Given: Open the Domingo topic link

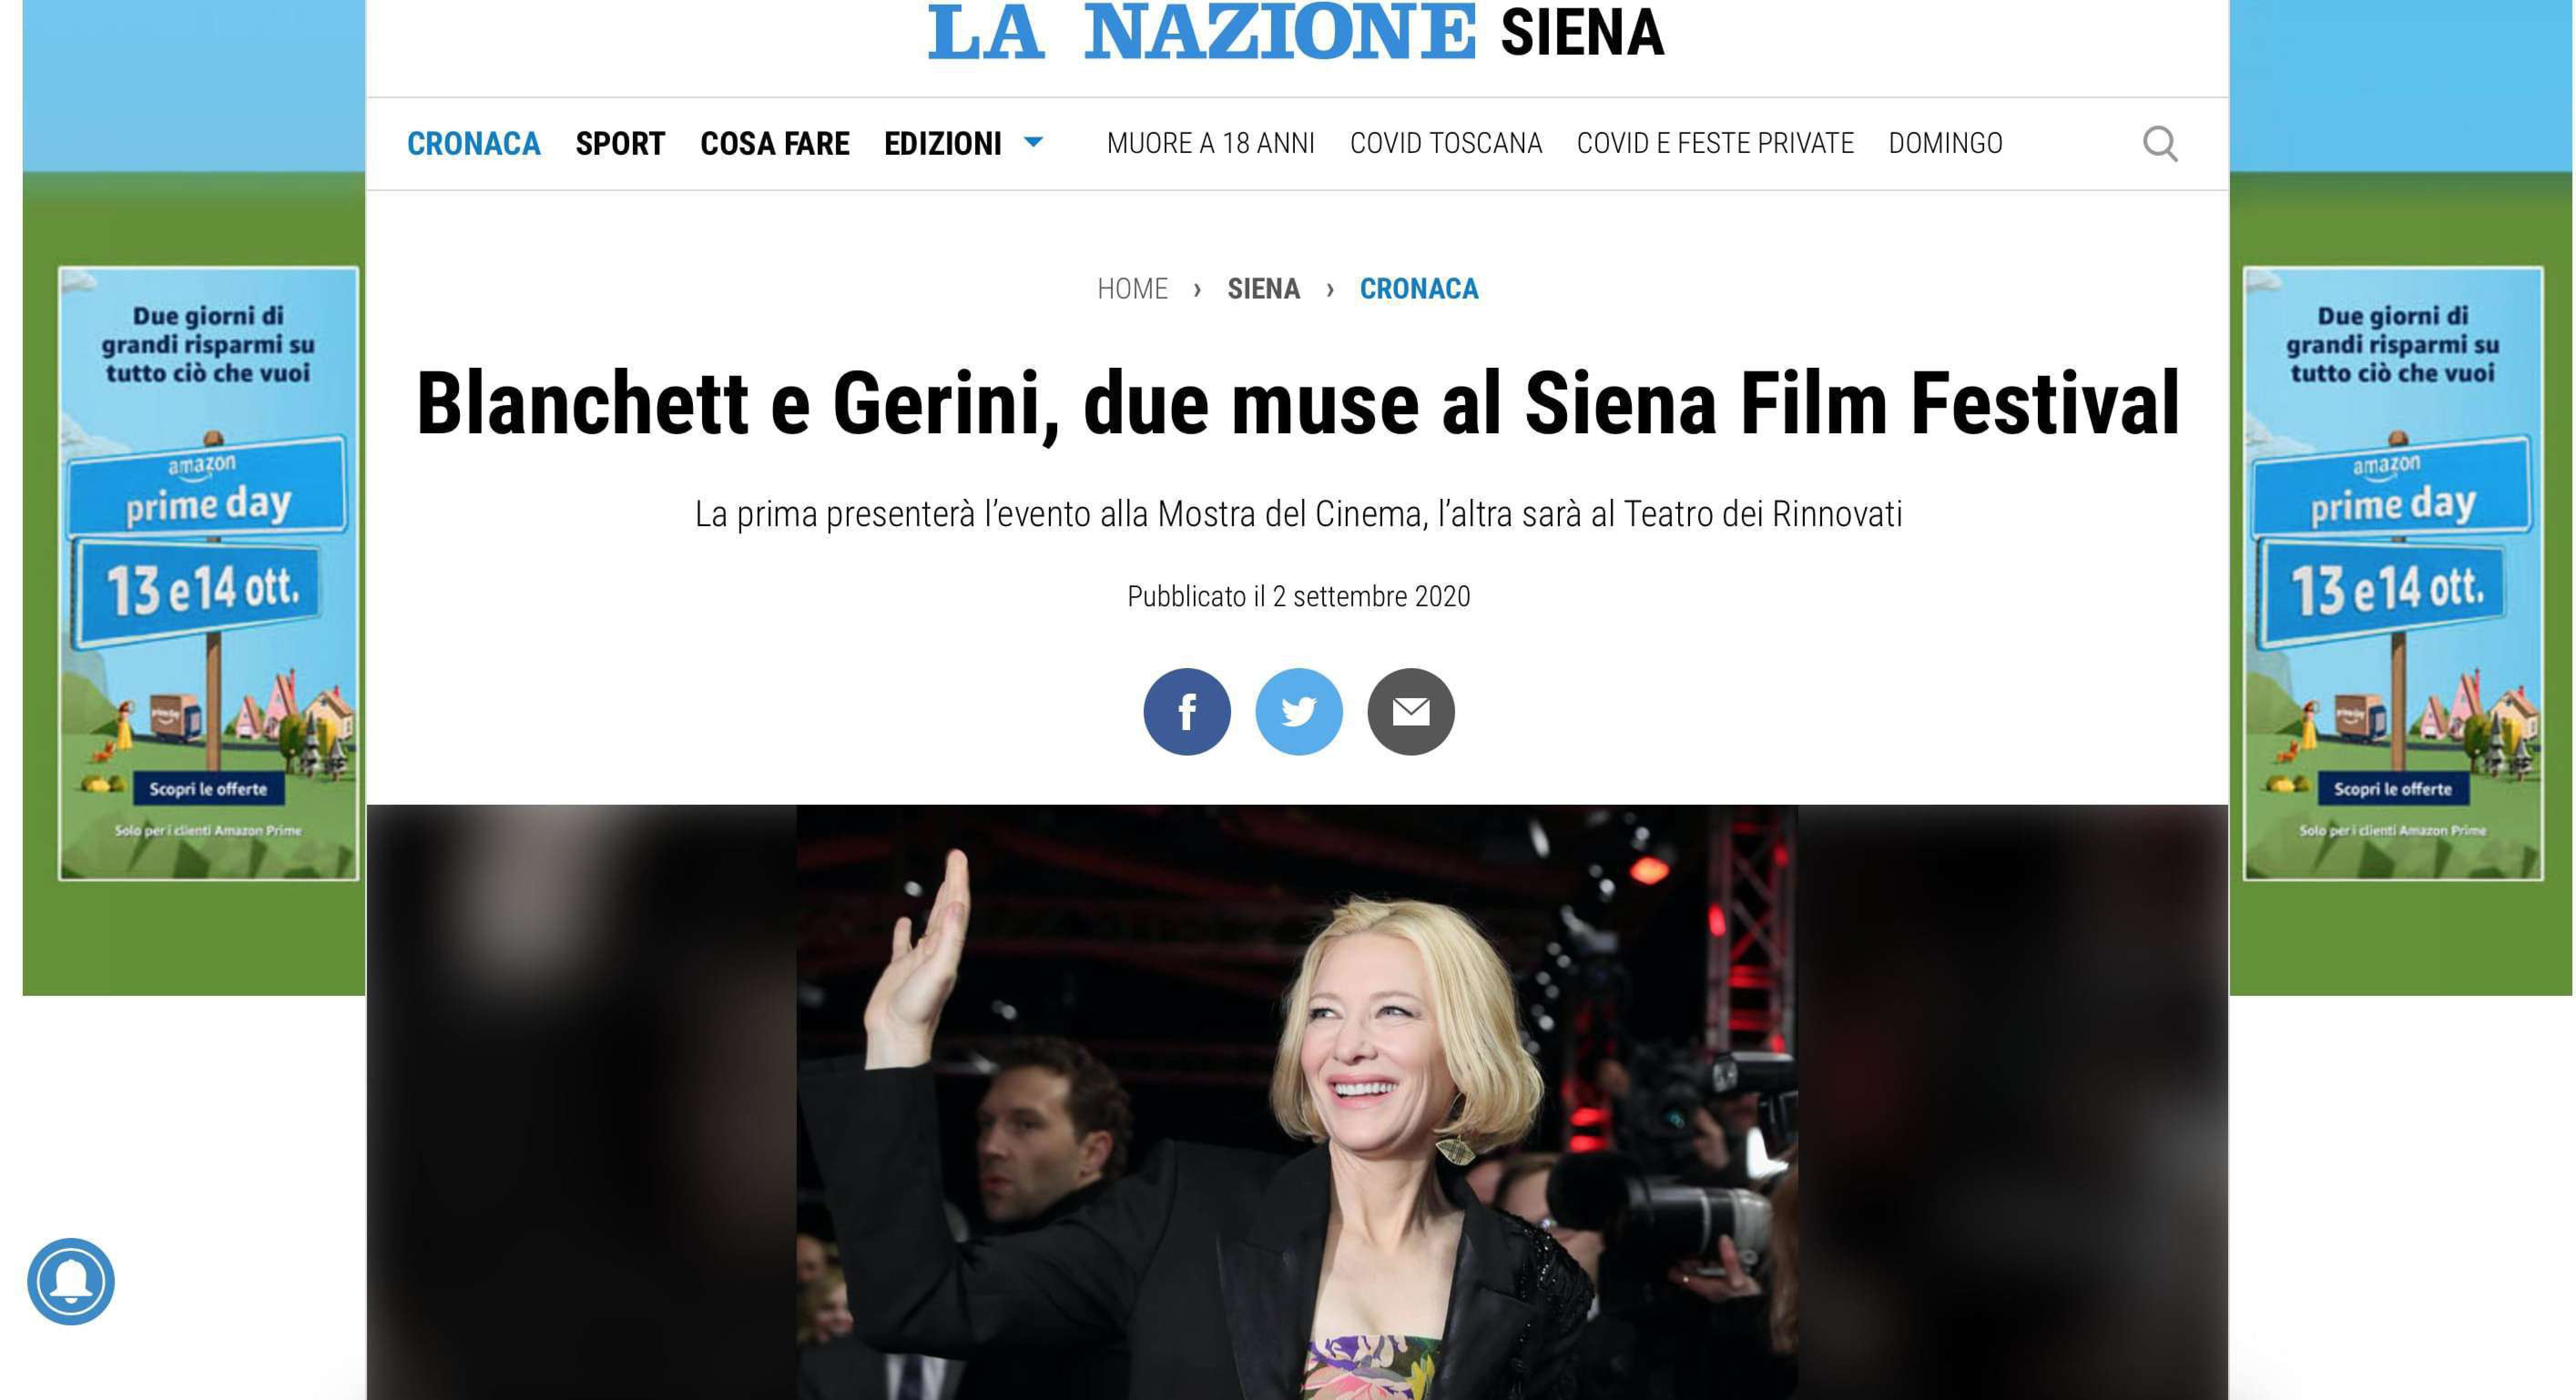Looking at the screenshot, I should click(1945, 144).
